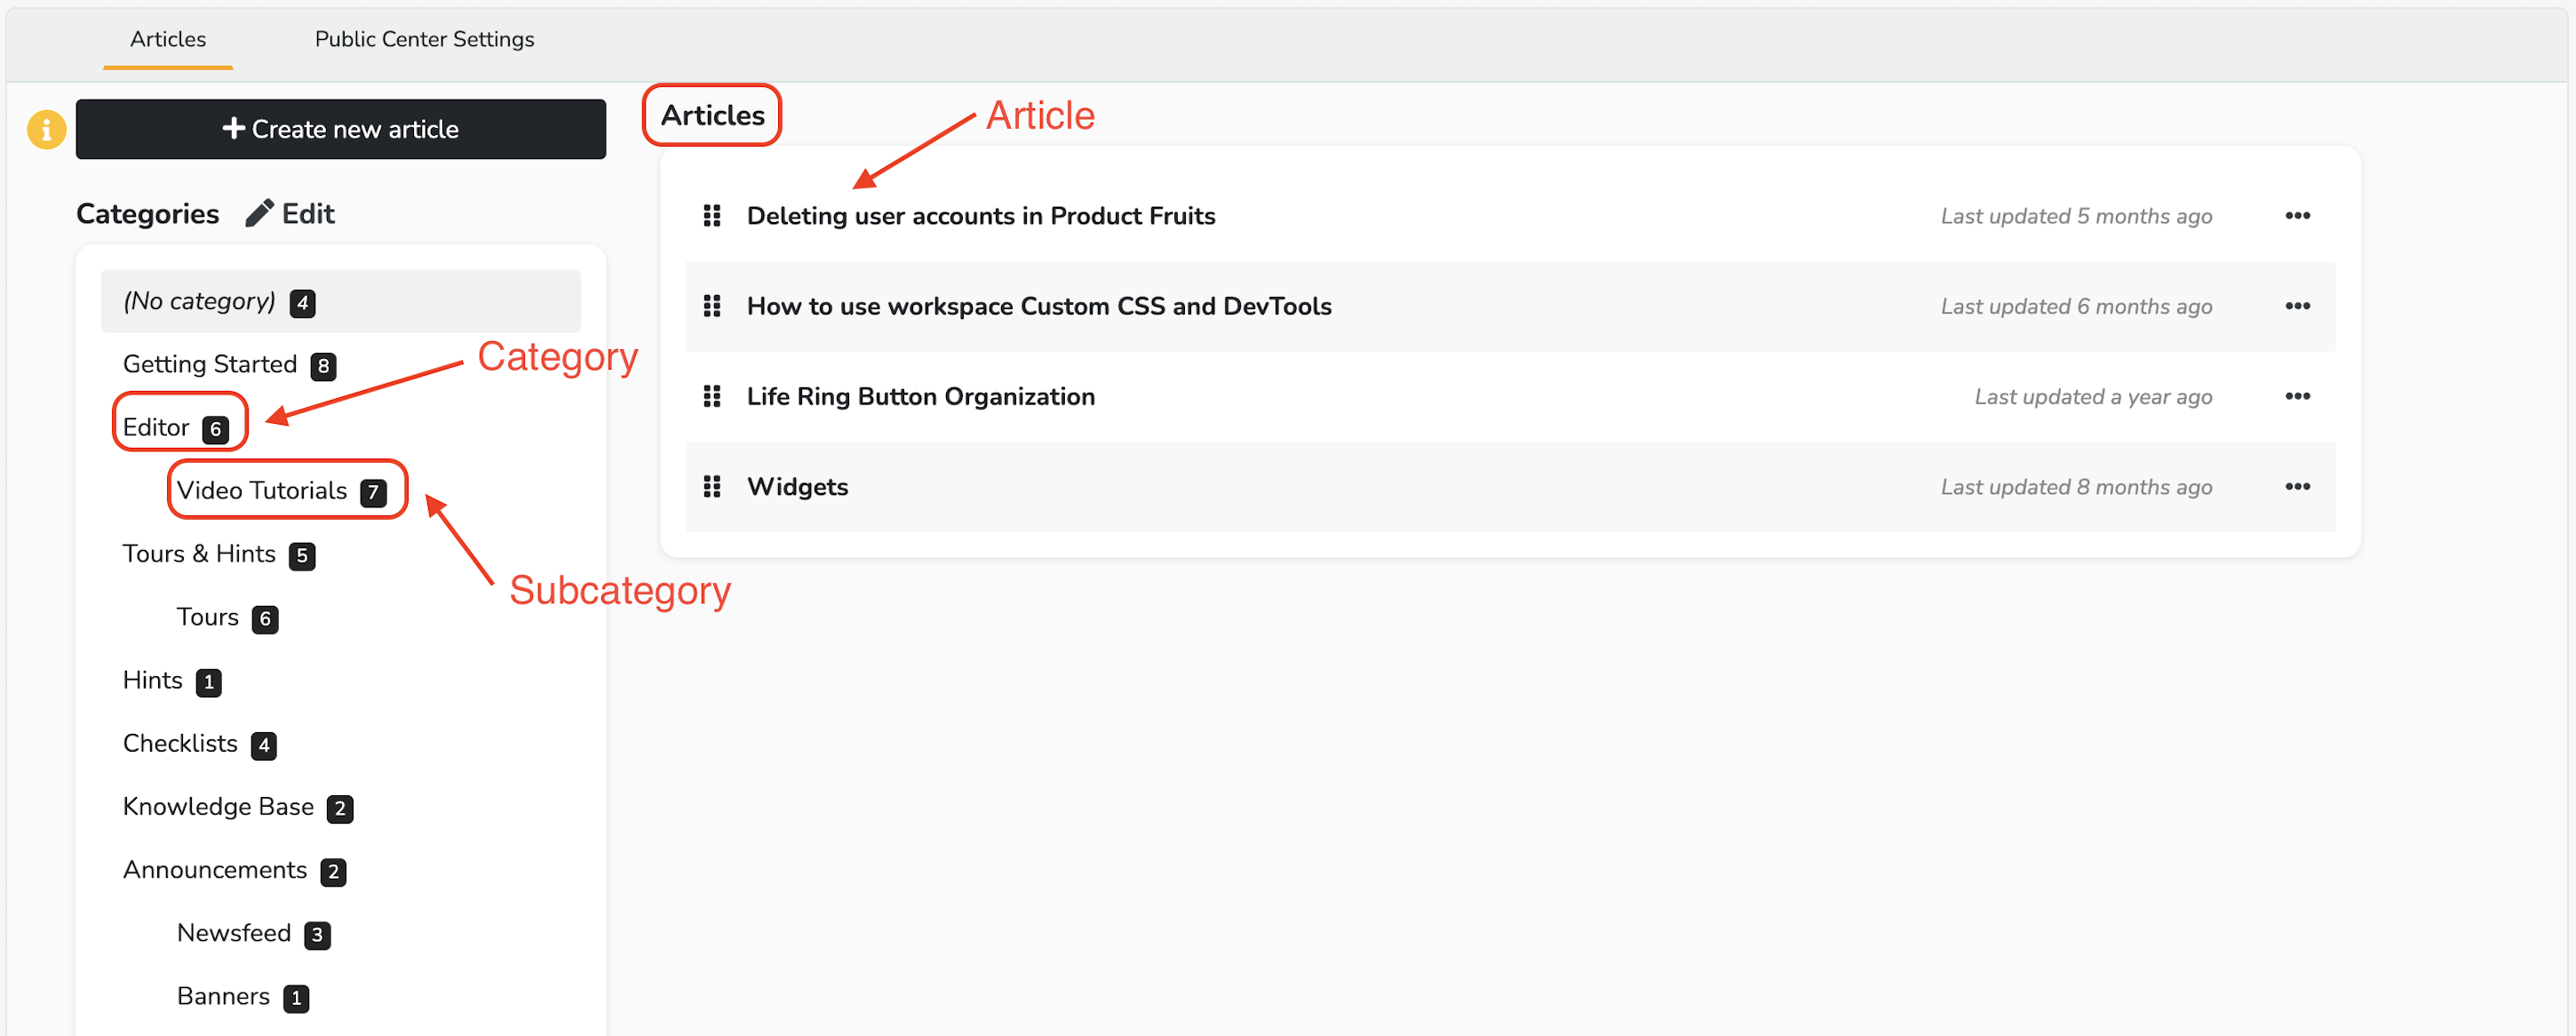Image resolution: width=2576 pixels, height=1036 pixels.
Task: Select the Video Tutorials subcategory
Action: click(263, 489)
